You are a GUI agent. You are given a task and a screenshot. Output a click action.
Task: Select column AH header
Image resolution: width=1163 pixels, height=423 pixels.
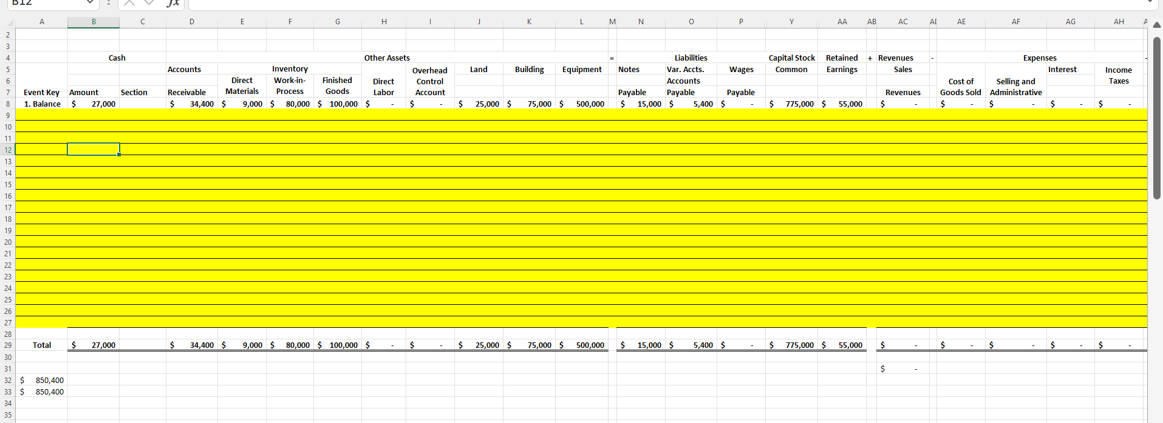(x=1119, y=22)
